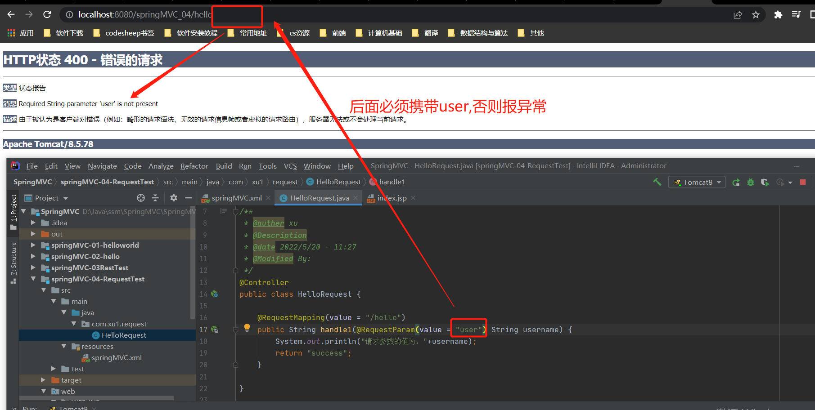Locate opened file with the crosshair icon
The height and width of the screenshot is (410, 815).
[x=141, y=198]
